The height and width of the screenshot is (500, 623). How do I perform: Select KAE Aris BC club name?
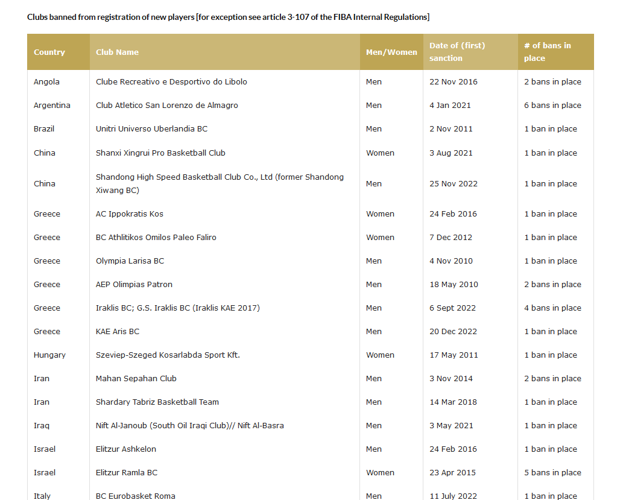click(118, 332)
